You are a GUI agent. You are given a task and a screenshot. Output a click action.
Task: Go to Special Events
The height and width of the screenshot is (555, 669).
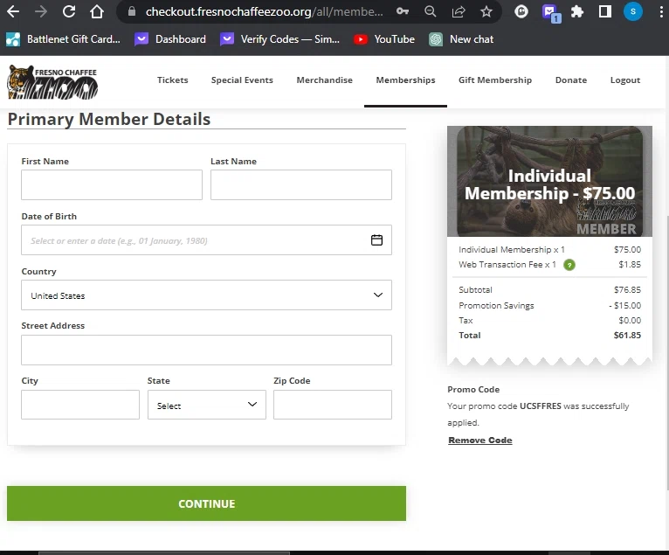tap(242, 80)
